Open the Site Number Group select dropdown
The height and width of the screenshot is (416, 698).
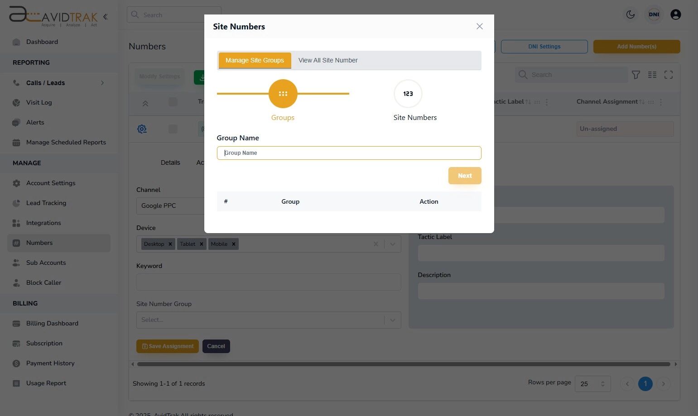[x=269, y=320]
